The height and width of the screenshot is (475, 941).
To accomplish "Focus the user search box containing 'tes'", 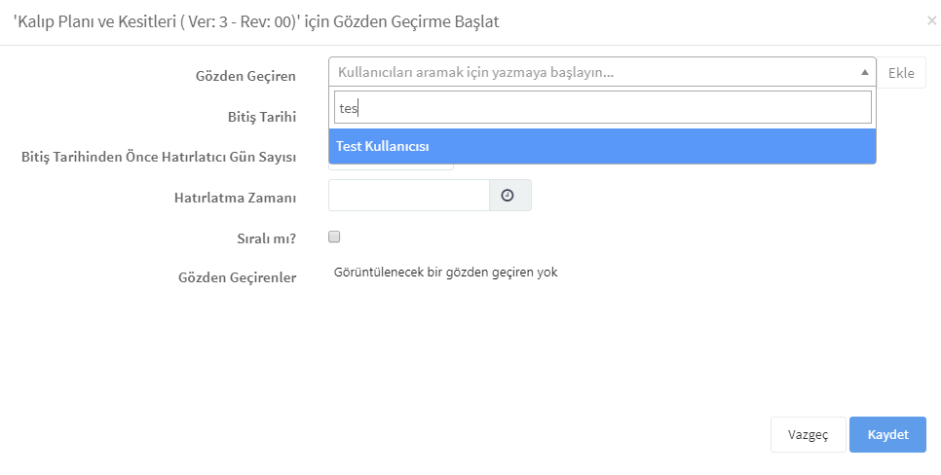I will 603,107.
